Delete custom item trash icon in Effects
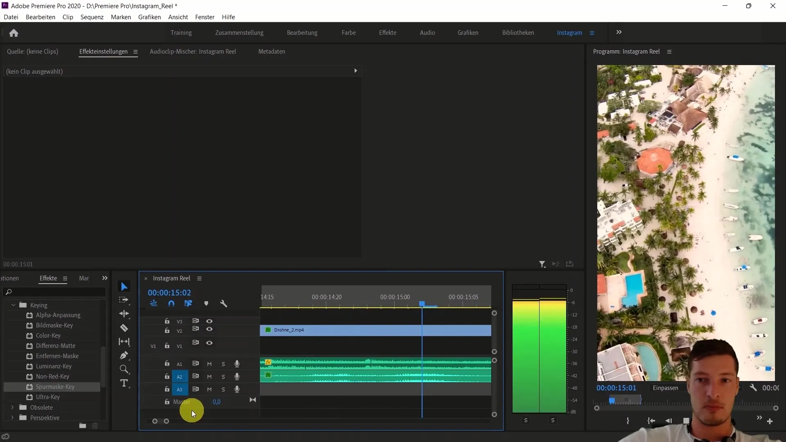 95,426
